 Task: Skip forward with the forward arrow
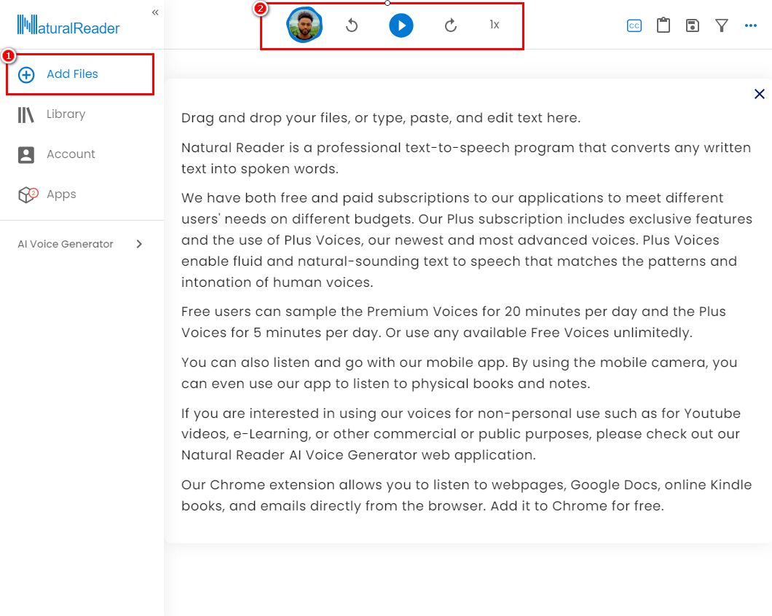[451, 25]
